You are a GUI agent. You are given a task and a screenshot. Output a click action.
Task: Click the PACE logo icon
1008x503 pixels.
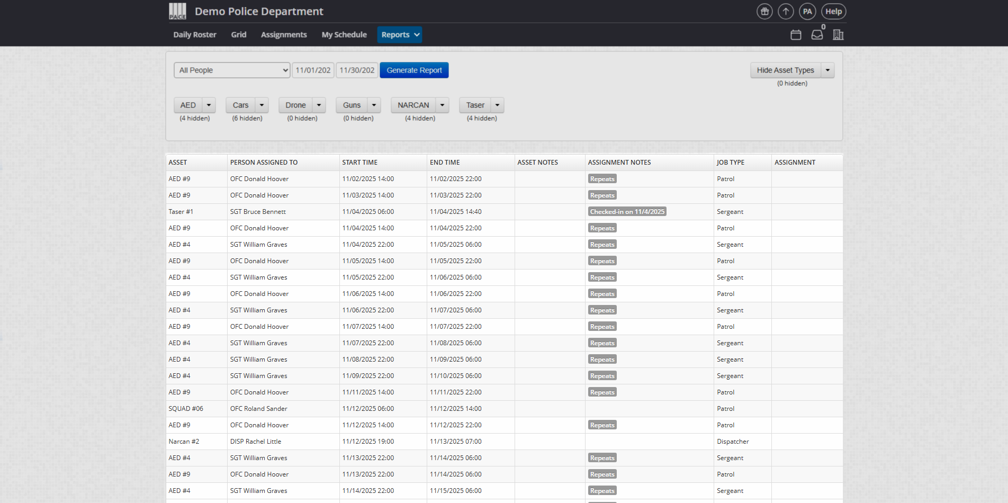click(x=177, y=11)
